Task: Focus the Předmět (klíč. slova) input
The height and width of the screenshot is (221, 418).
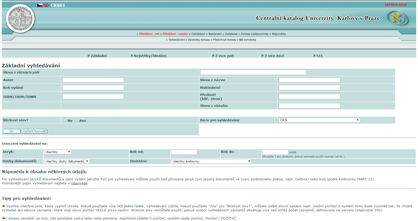Action: point(309,96)
